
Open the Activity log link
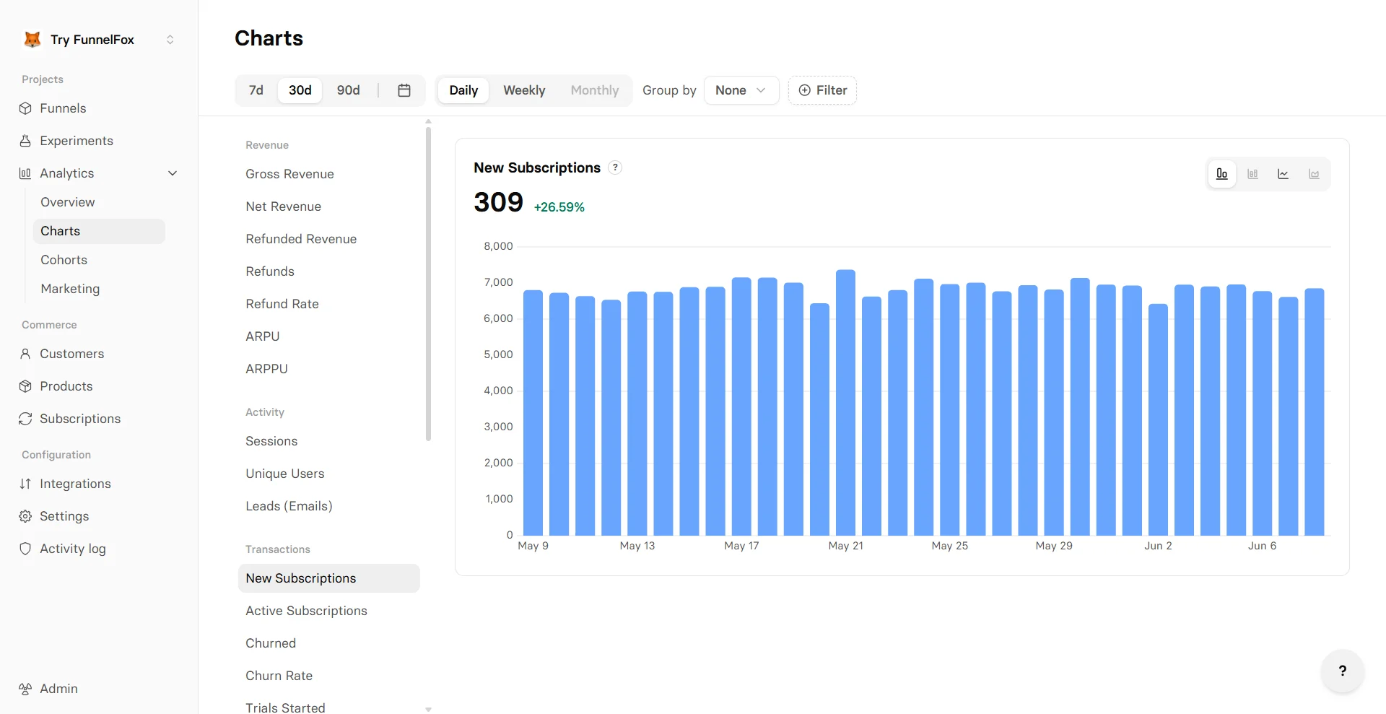click(73, 549)
